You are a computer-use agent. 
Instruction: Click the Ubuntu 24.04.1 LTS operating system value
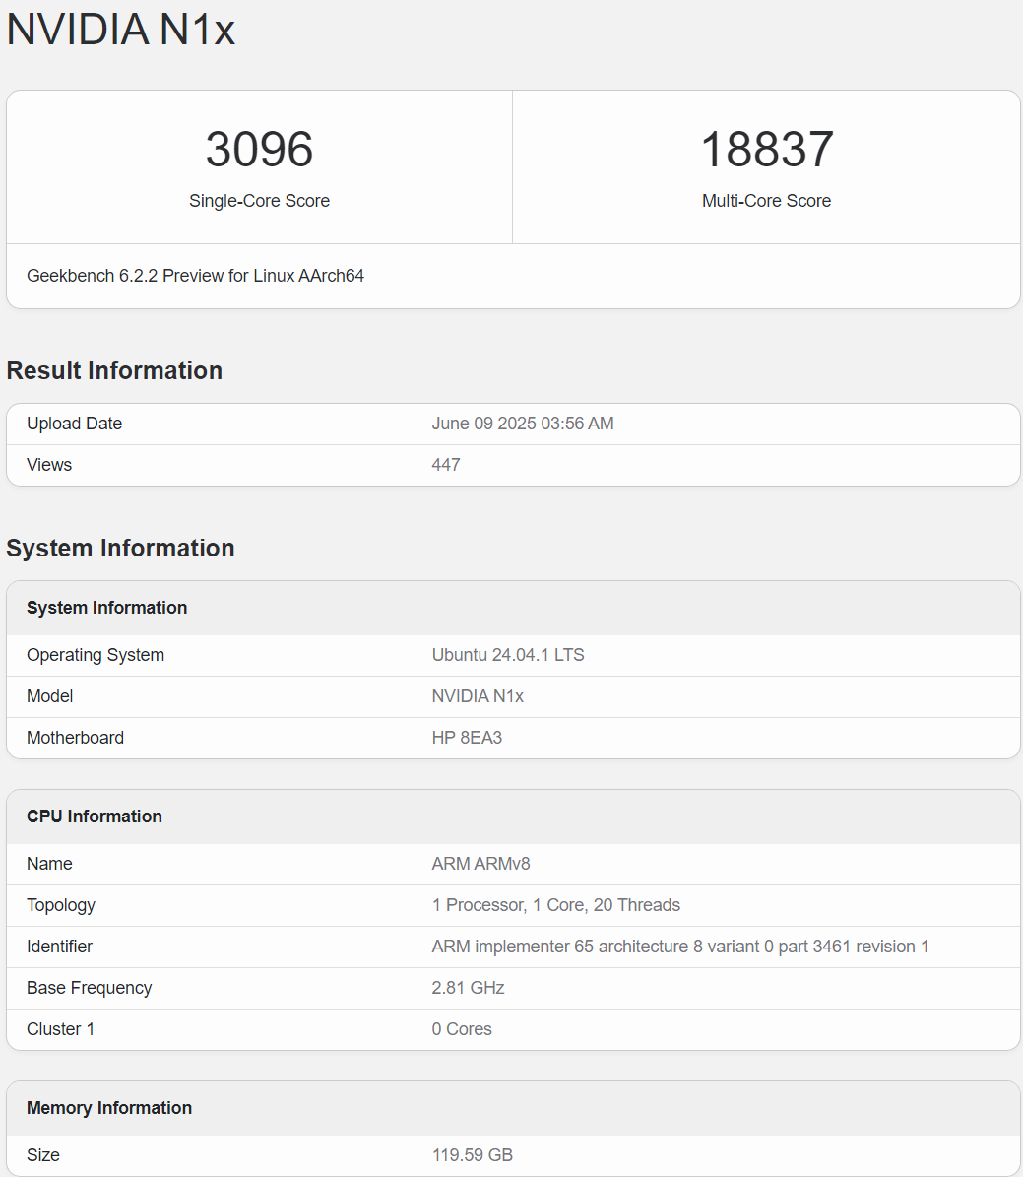point(507,655)
